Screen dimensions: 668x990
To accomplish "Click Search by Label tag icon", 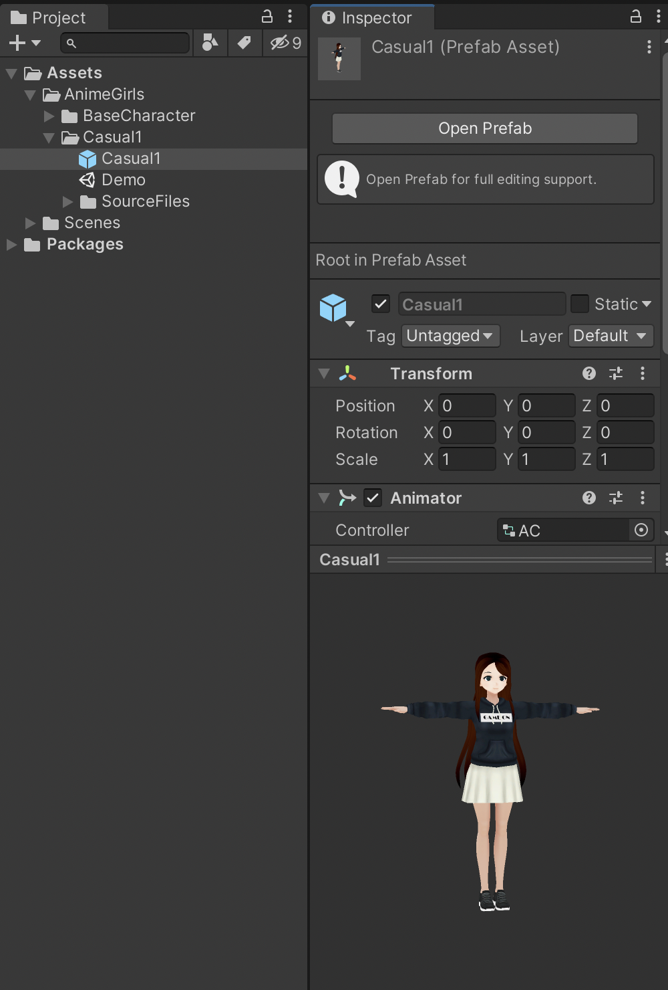I will 244,43.
